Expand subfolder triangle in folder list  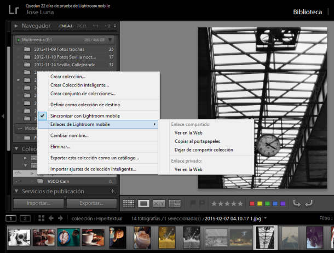click(19, 80)
